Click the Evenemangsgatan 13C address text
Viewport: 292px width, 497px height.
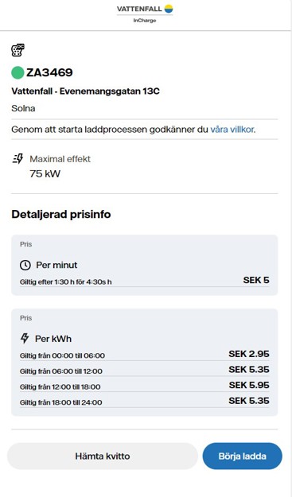pyautogui.click(x=110, y=91)
